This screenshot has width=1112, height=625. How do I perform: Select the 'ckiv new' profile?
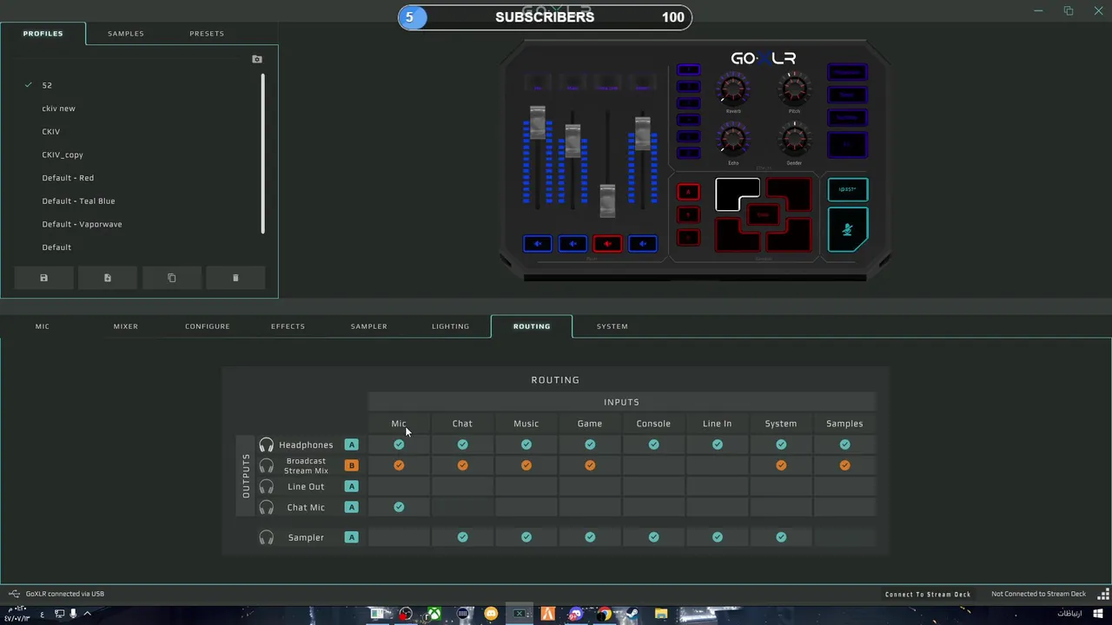pyautogui.click(x=59, y=109)
